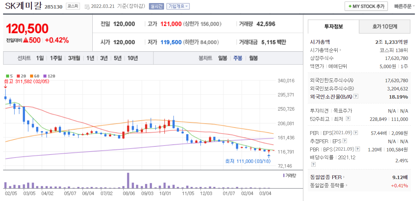The image size is (419, 201).
Task: Click the 거래량 volume legend marker
Action: tap(284, 175)
